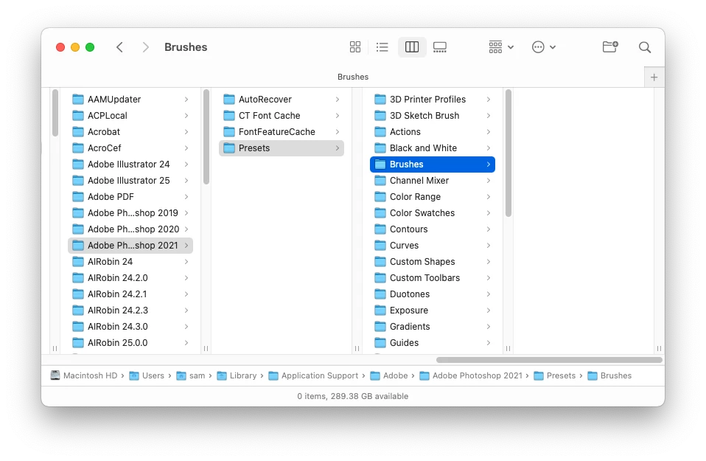Select the Brushes tab title
The width and height of the screenshot is (706, 461).
click(x=352, y=77)
